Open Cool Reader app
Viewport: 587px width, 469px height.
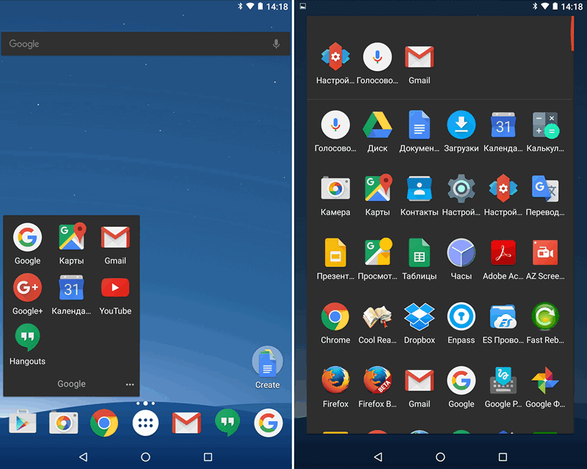click(x=377, y=316)
